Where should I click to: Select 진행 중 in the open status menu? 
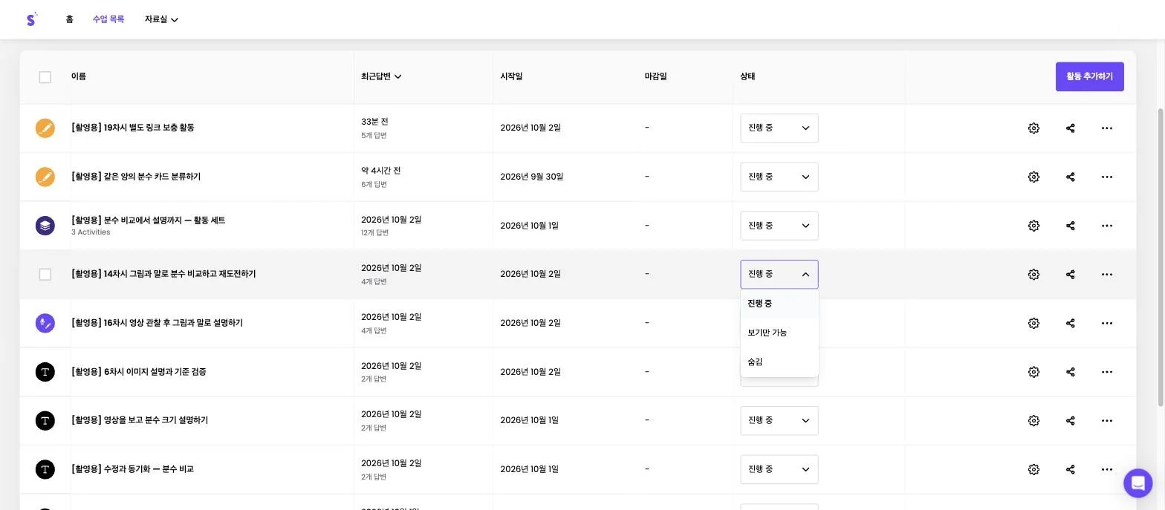tap(779, 304)
